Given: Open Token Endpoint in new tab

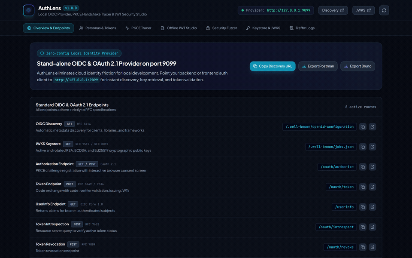Looking at the screenshot, I should [373, 187].
